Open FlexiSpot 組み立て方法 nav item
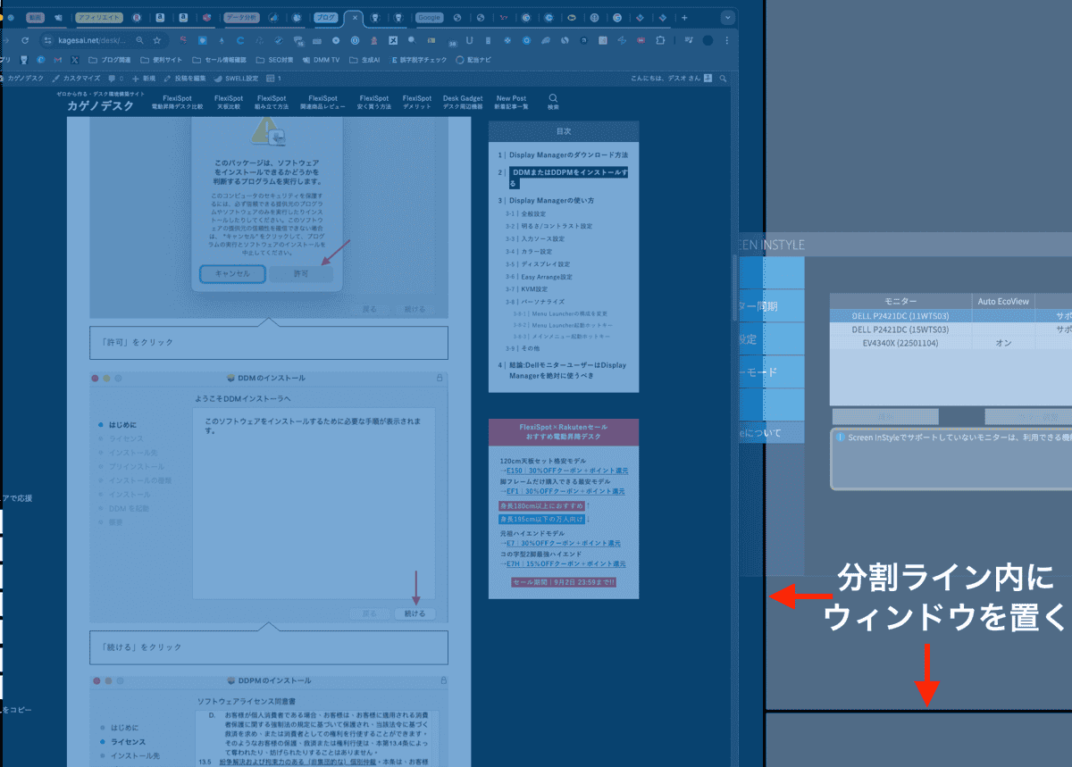Image resolution: width=1072 pixels, height=767 pixels. point(272,102)
